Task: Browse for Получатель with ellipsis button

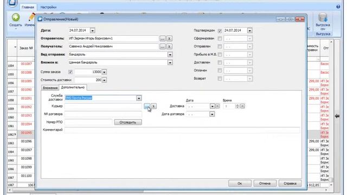Action: click(x=163, y=47)
